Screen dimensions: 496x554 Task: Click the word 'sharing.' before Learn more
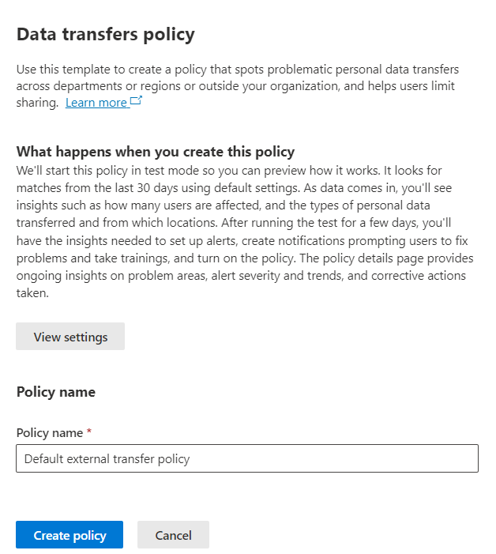(37, 103)
